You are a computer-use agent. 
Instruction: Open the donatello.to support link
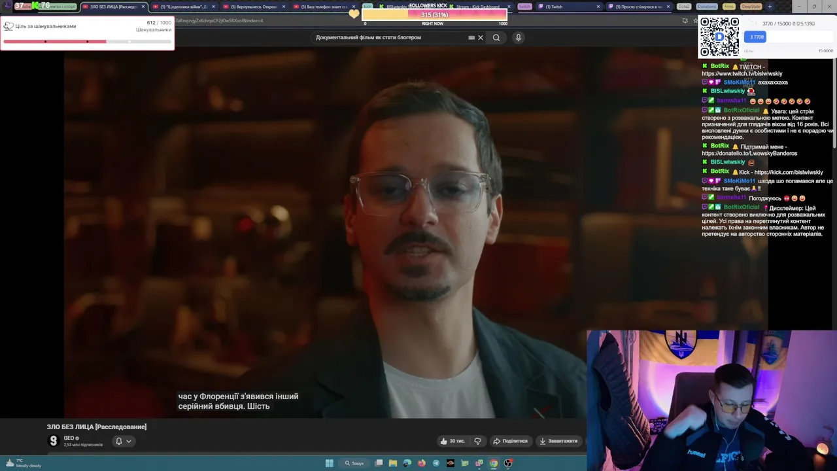(x=749, y=154)
